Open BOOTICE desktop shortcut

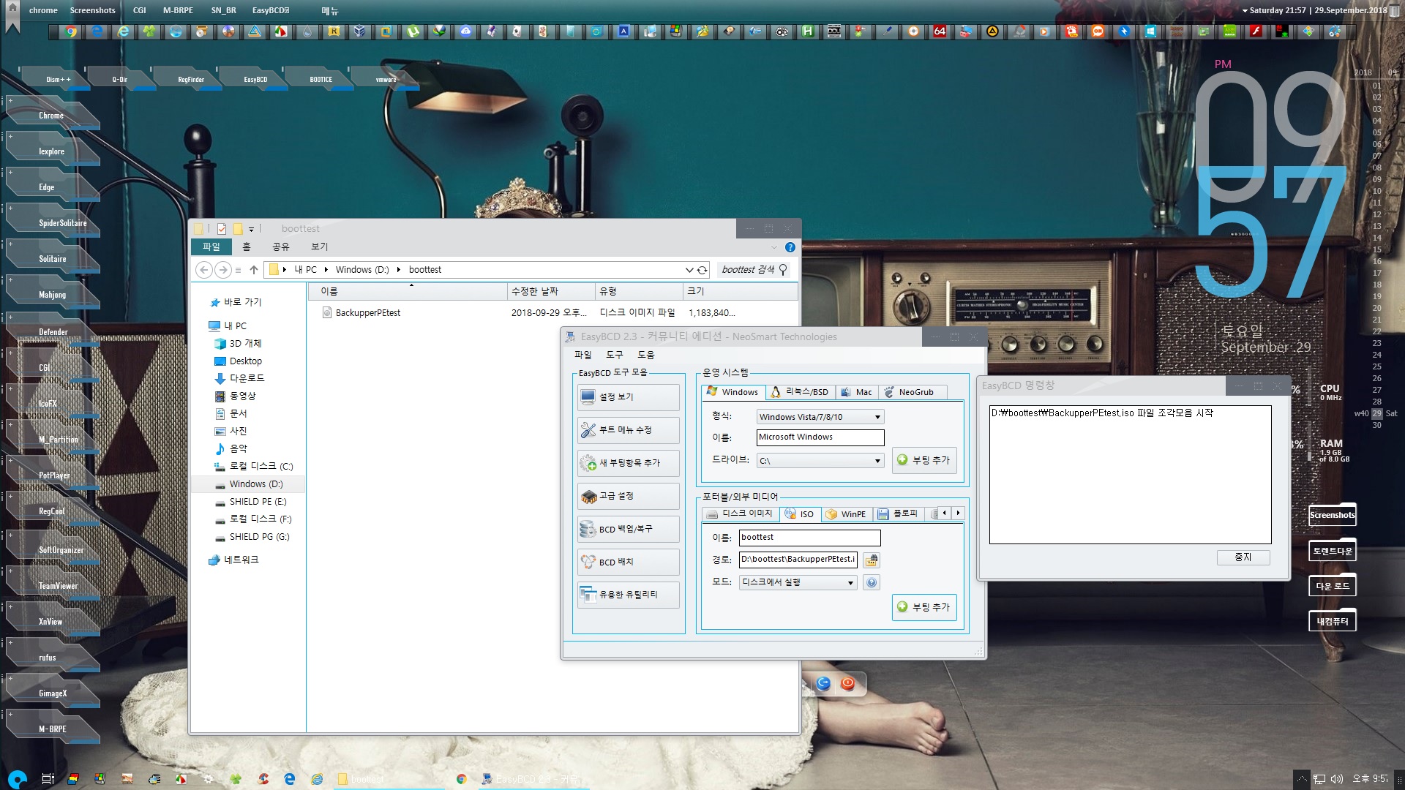click(x=321, y=79)
